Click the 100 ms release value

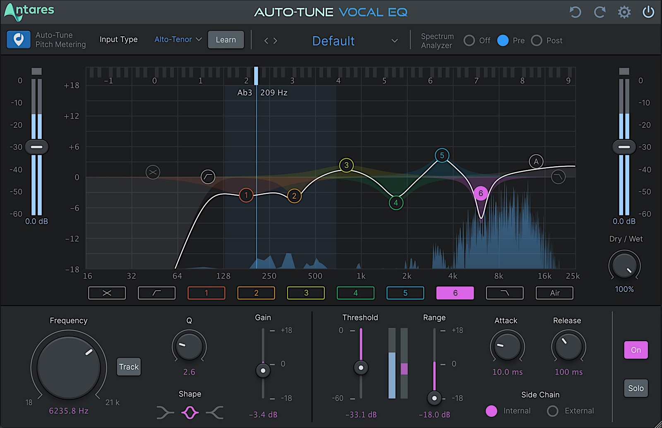click(x=568, y=372)
